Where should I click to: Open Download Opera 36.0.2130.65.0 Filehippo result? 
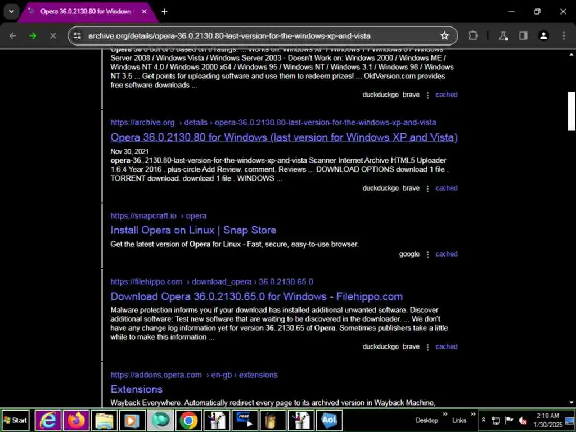coord(256,296)
